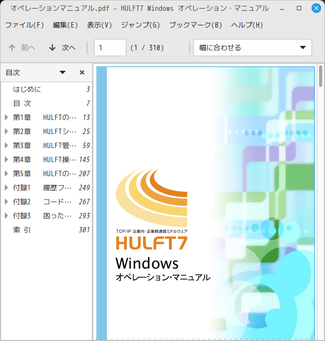Expand the 付録3 outline entry

[x=6, y=216]
